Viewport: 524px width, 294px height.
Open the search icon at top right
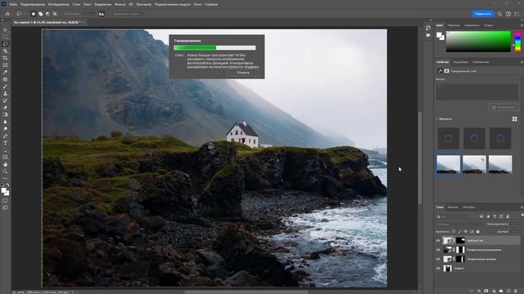click(499, 14)
